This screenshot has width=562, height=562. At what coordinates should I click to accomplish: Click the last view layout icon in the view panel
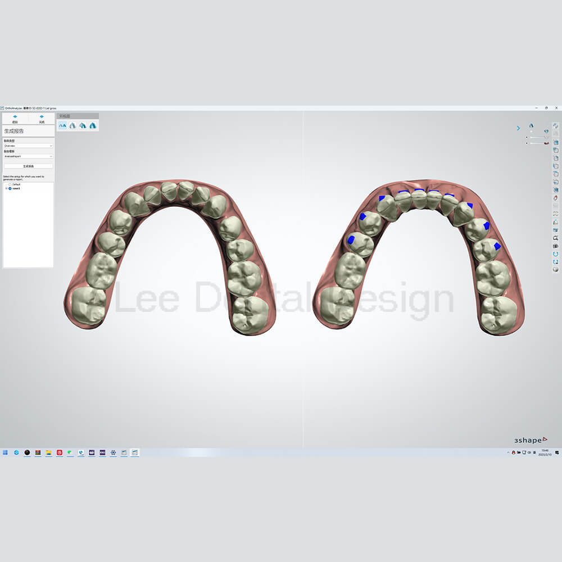93,125
